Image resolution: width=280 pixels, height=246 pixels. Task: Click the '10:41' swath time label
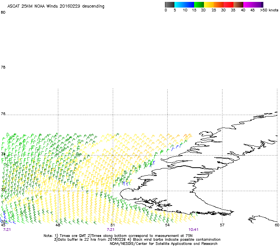(193, 230)
